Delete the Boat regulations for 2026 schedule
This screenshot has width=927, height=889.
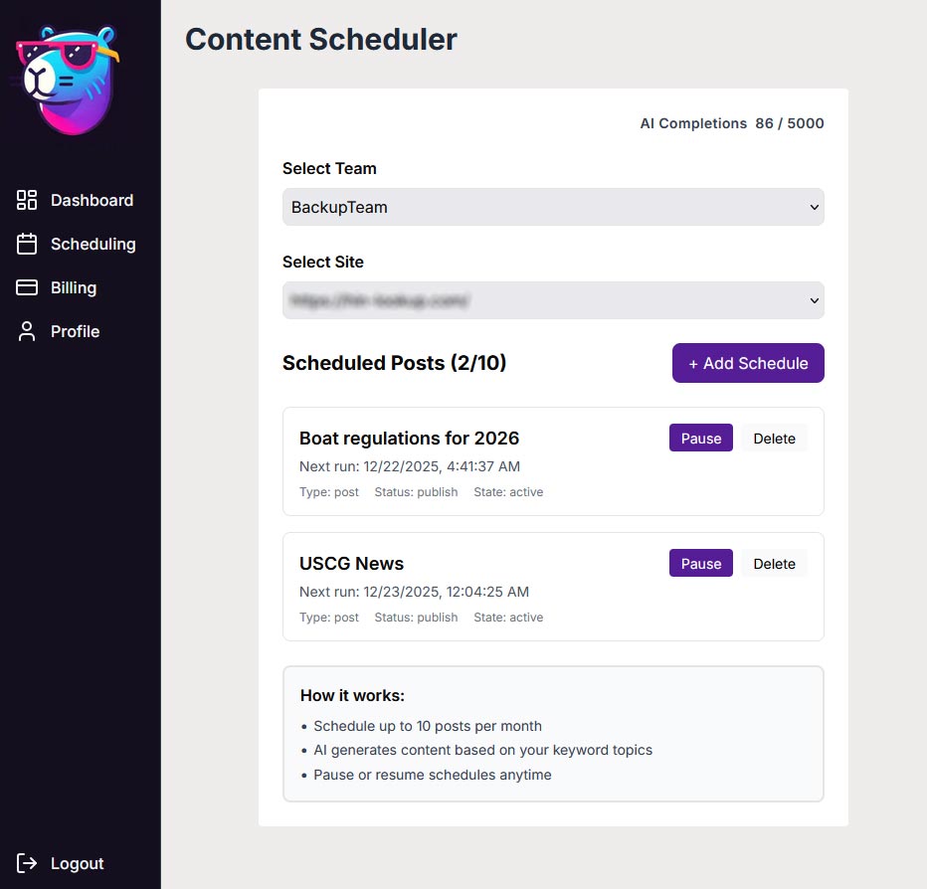point(774,439)
